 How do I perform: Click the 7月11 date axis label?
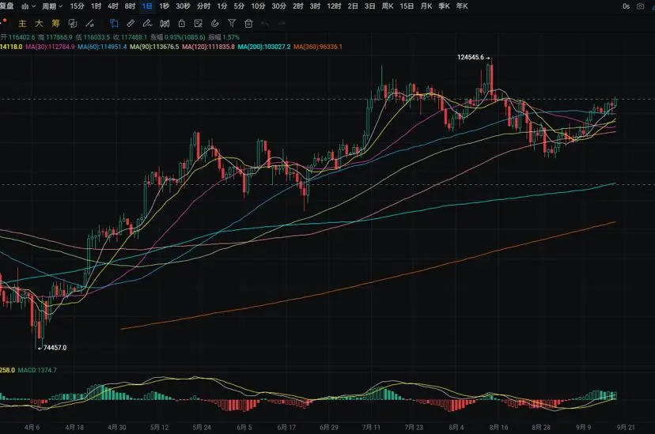pyautogui.click(x=371, y=428)
